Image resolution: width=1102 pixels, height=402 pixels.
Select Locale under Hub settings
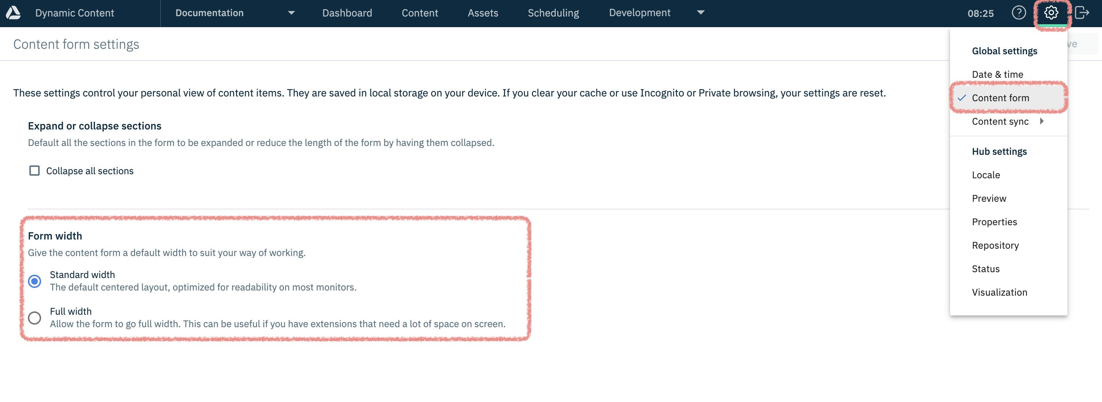tap(986, 175)
